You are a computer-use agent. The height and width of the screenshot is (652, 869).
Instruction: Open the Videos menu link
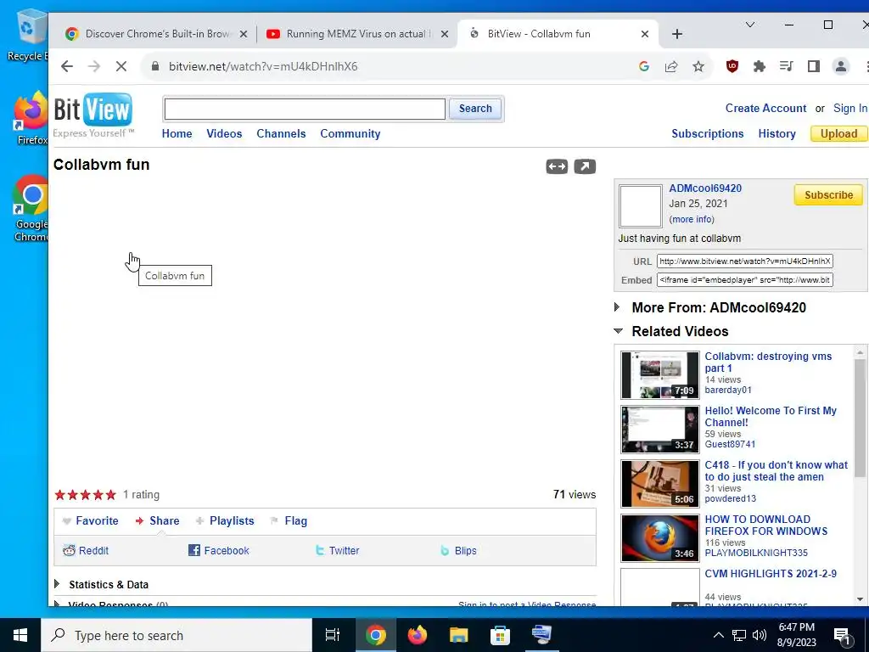[x=224, y=133]
